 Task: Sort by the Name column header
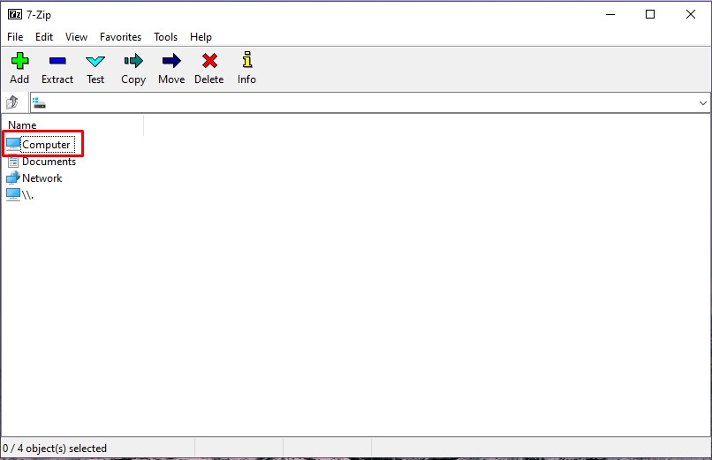pos(71,125)
